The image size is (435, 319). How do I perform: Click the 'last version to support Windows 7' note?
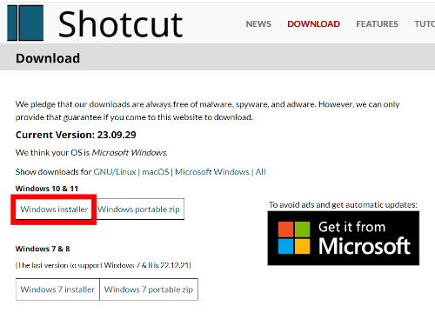click(x=104, y=265)
